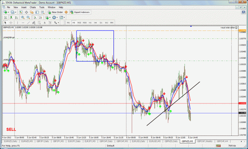
Task: Toggle Chart Shift
Action: coord(40,17)
